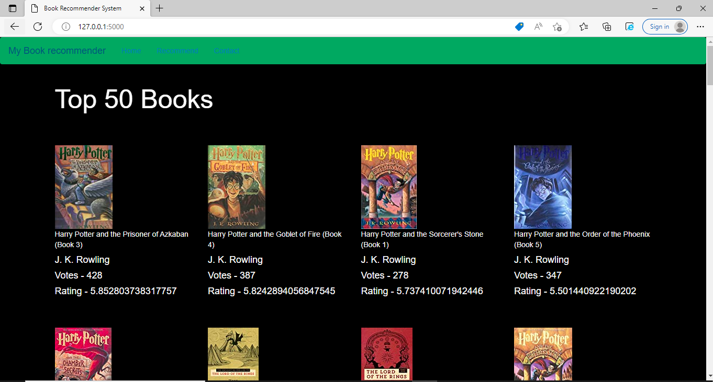Show vertical tabs using the tab actions icon
This screenshot has width=713, height=382.
point(13,8)
